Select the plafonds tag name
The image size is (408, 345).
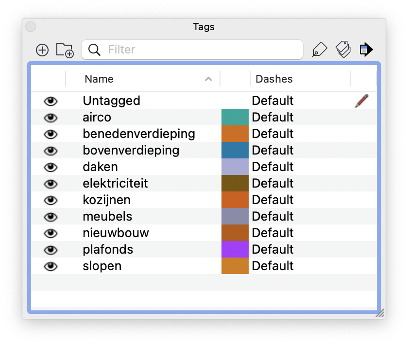tap(108, 250)
